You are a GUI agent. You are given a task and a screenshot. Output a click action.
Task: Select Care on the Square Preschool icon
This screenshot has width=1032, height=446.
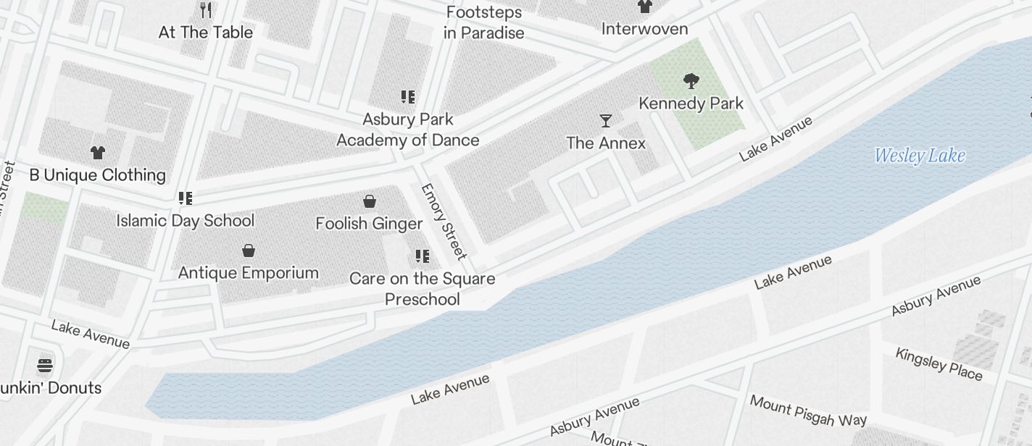click(x=423, y=256)
